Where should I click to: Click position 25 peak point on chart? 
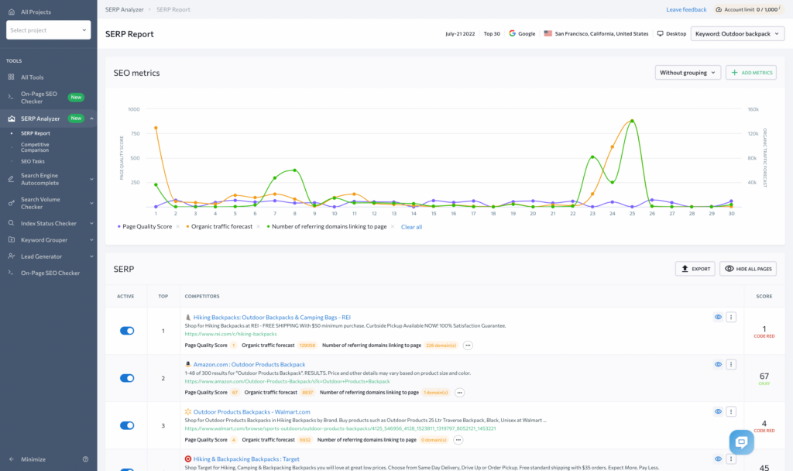[632, 121]
